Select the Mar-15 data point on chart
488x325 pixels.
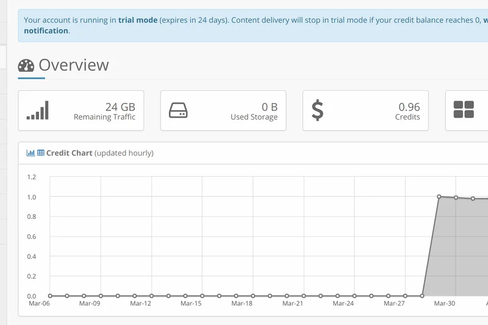click(203, 296)
